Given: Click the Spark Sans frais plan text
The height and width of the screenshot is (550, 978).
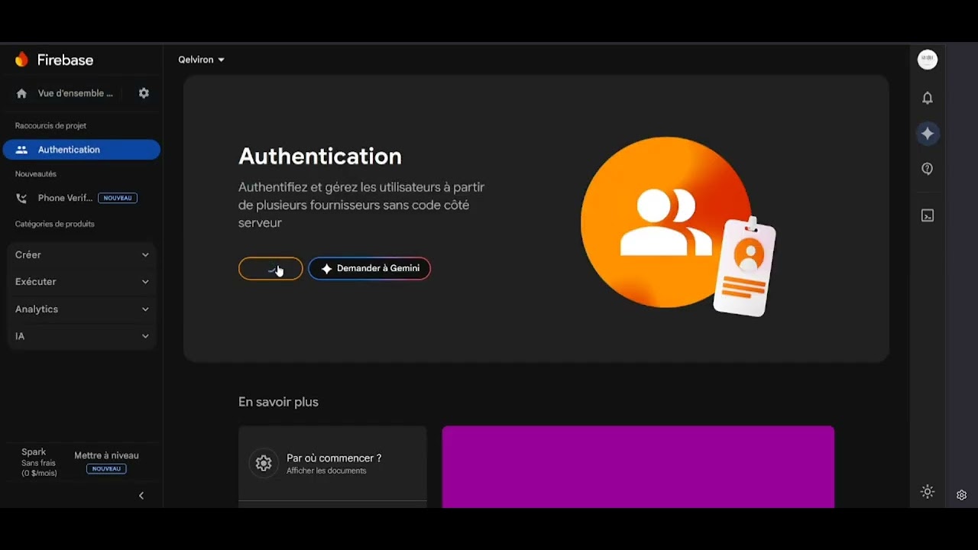Looking at the screenshot, I should point(39,462).
